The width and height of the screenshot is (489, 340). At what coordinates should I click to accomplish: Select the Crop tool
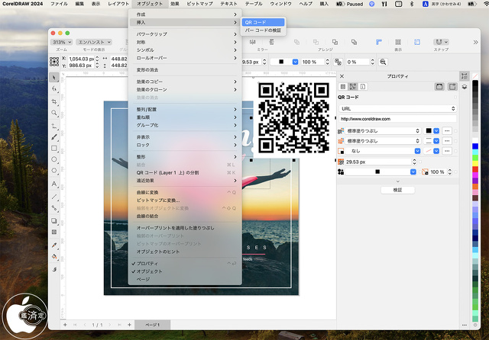[54, 101]
